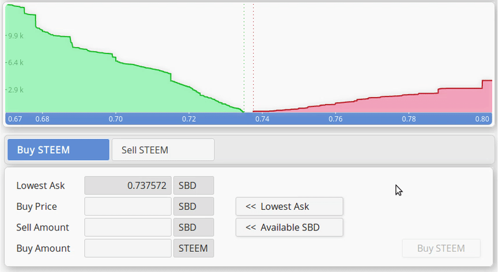Screen dimensions: 498x272
Task: Click the green dotted highest-bid line
Action: [x=244, y=57]
